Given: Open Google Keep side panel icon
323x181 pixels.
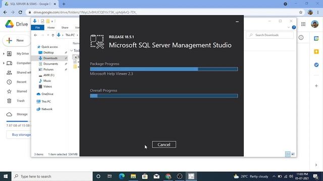Looking at the screenshot, I should (316, 51).
